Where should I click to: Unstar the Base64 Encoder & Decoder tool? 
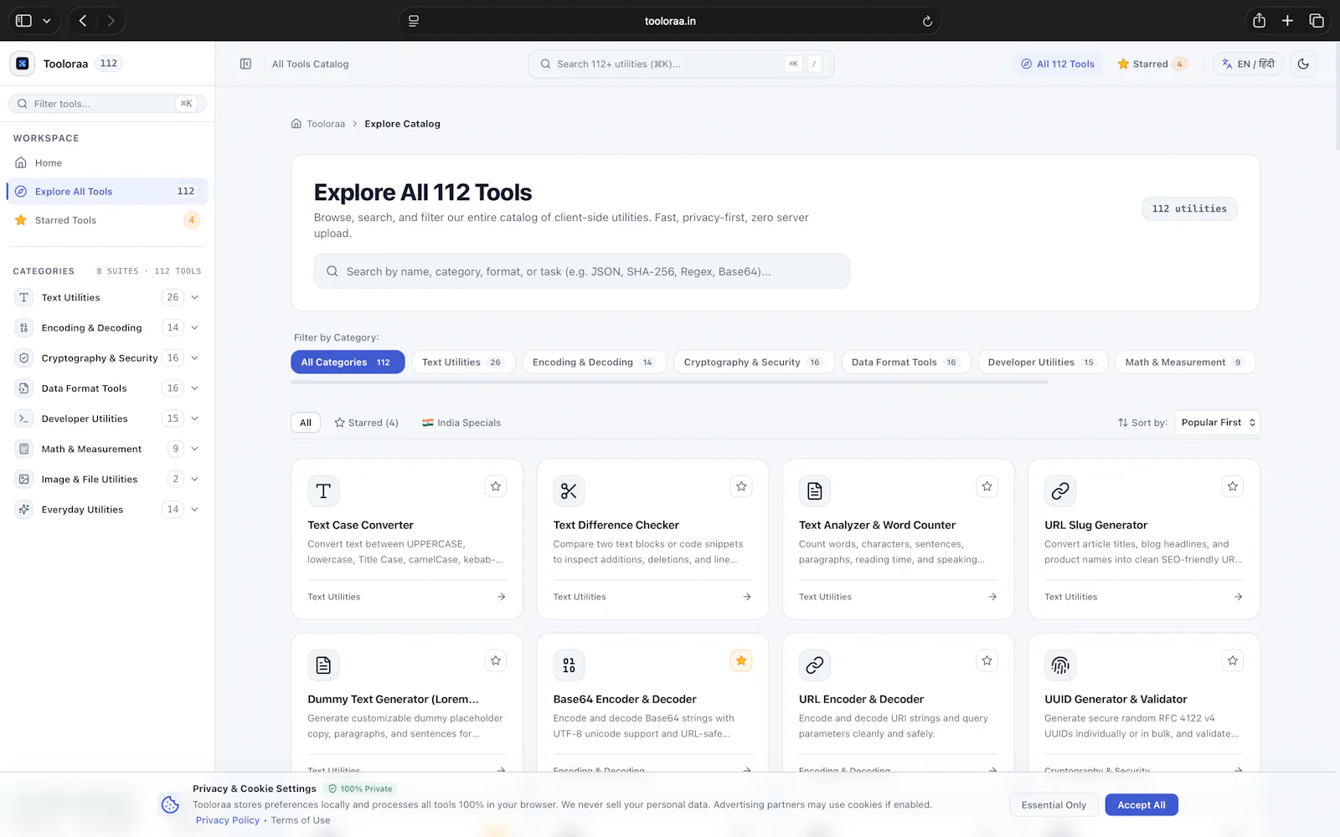[741, 660]
